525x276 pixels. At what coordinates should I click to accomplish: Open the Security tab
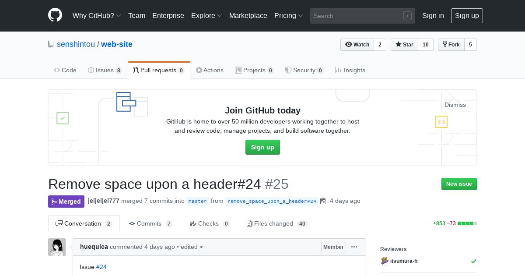(304, 70)
